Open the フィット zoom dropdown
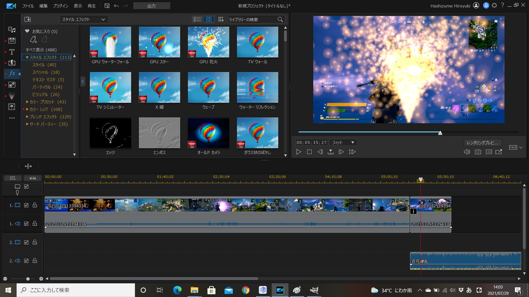529x297 pixels. tap(343, 142)
